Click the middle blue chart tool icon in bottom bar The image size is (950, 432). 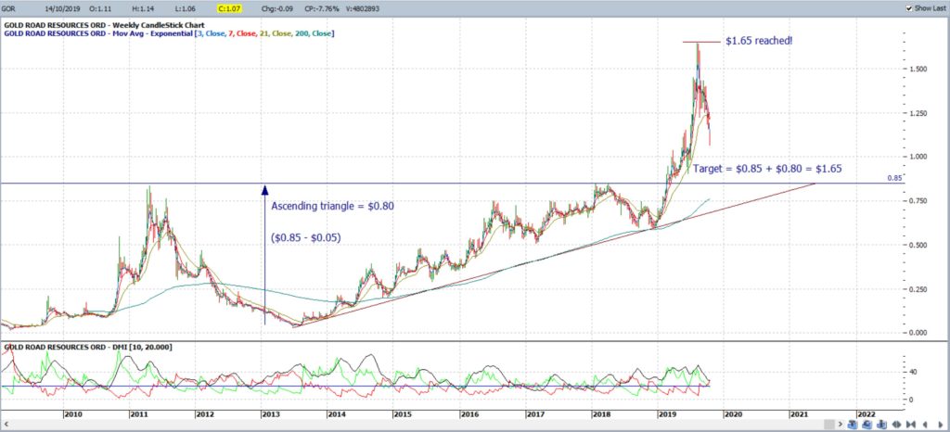(x=867, y=425)
